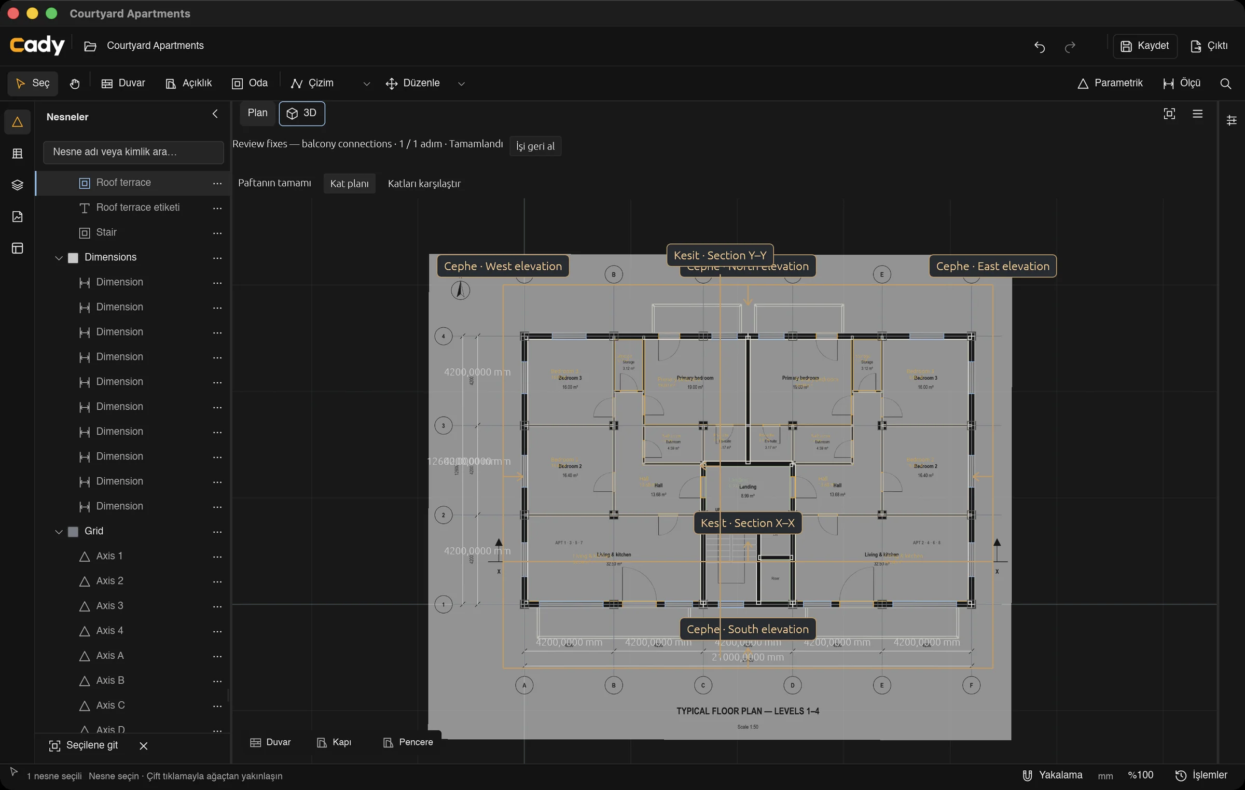Open the canvas hamburger menu
Image resolution: width=1245 pixels, height=790 pixels.
point(1197,114)
